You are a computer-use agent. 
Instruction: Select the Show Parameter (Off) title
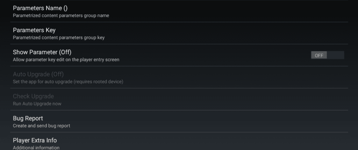(x=42, y=52)
